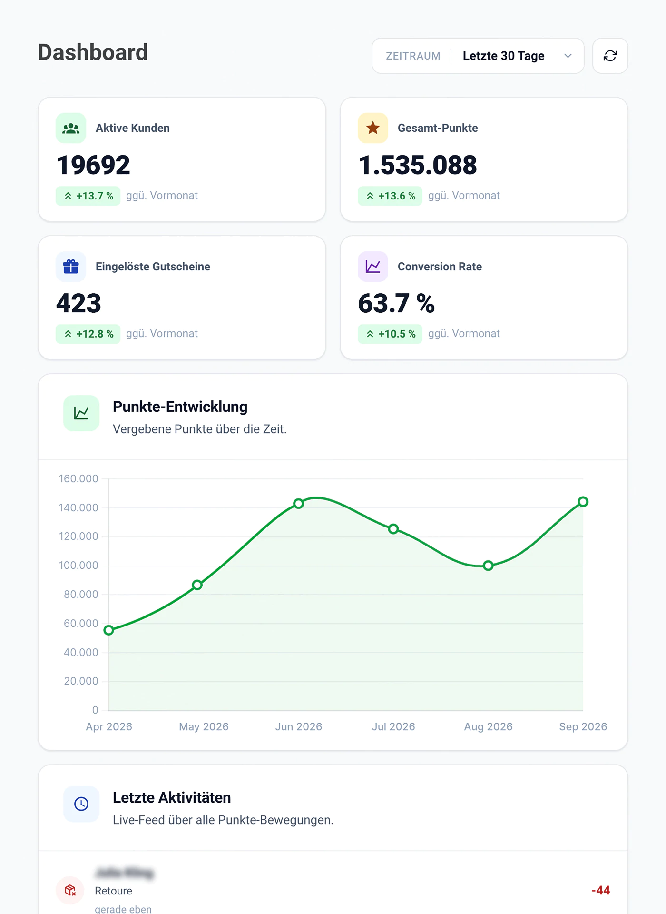This screenshot has height=914, width=666.
Task: Click the Punkte-Entwicklung chart icon
Action: coord(81,413)
